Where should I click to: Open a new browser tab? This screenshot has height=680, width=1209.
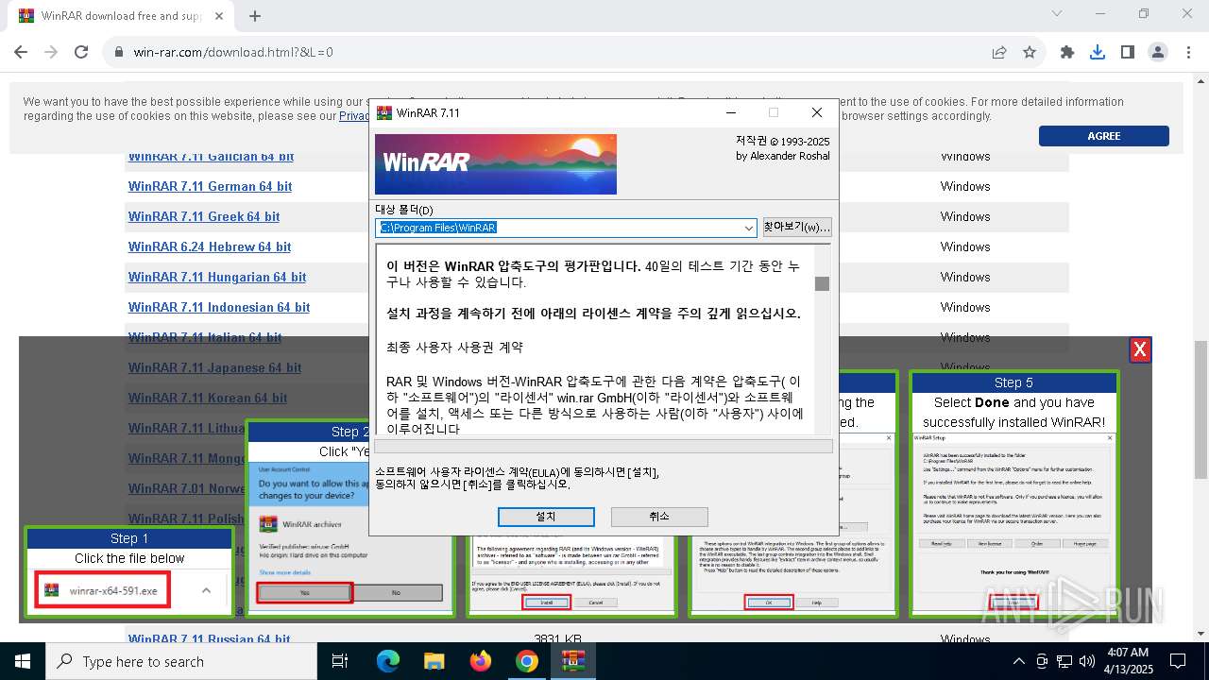pyautogui.click(x=255, y=16)
